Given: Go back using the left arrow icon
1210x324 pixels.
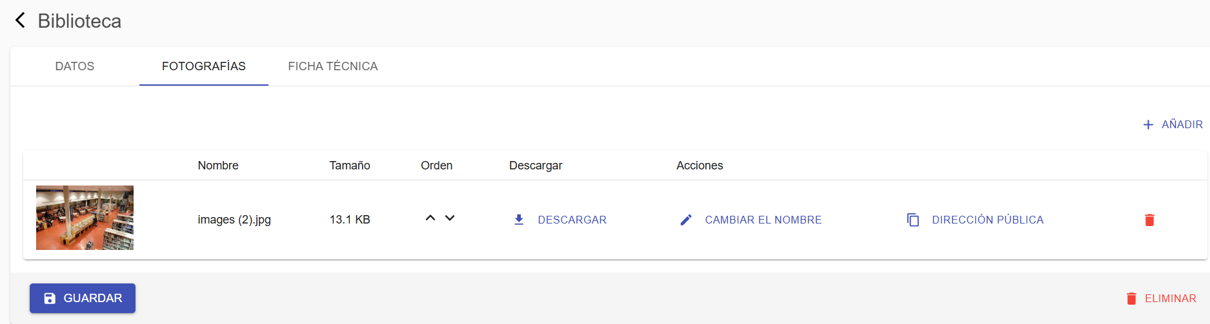Looking at the screenshot, I should [20, 21].
